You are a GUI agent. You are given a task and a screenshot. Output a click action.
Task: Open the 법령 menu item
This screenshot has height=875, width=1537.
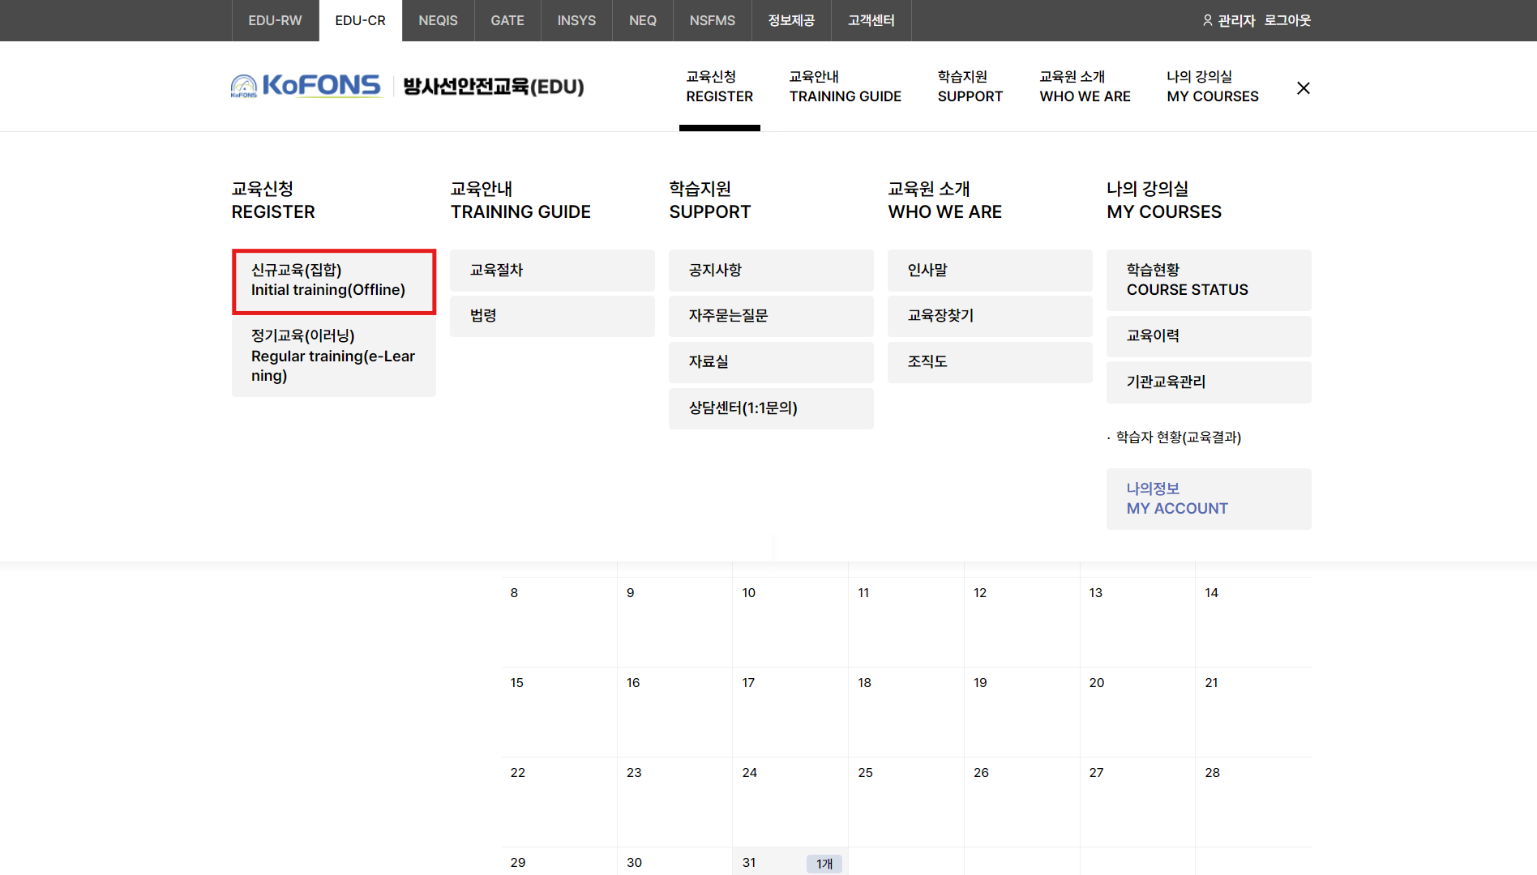[552, 316]
